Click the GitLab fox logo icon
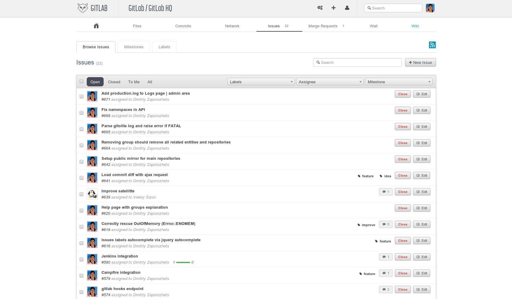Screen dimensions: 512x299 point(82,8)
